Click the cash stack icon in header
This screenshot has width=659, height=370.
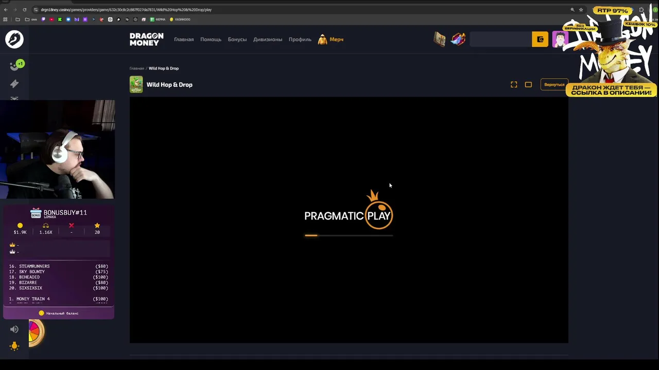440,39
